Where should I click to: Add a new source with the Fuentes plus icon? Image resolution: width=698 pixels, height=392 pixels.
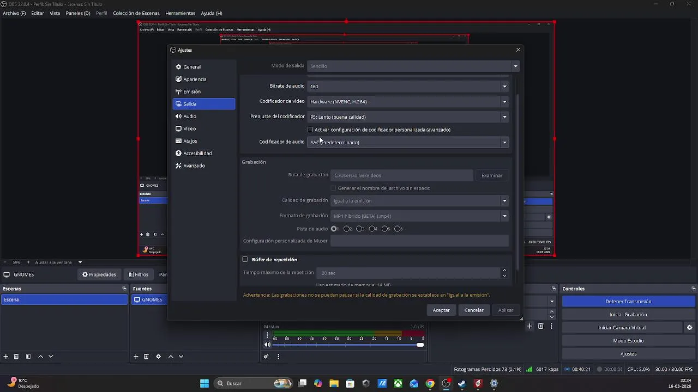(136, 357)
